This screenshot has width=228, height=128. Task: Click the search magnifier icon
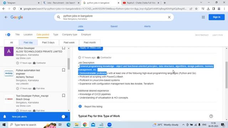click(58, 17)
